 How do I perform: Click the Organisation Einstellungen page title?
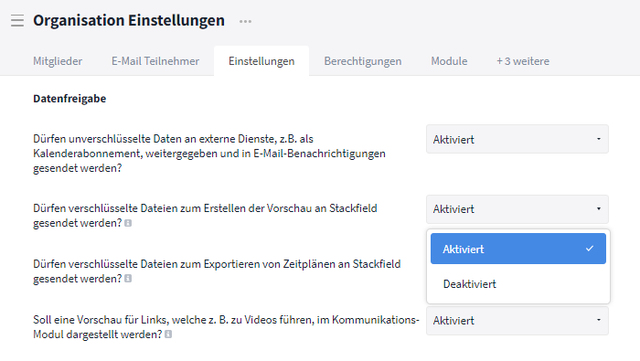[129, 20]
